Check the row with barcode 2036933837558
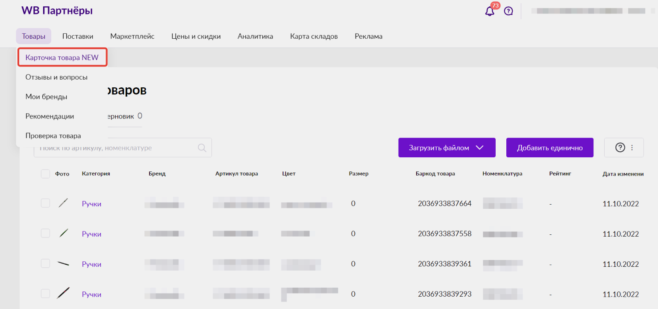The height and width of the screenshot is (309, 658). pos(45,234)
